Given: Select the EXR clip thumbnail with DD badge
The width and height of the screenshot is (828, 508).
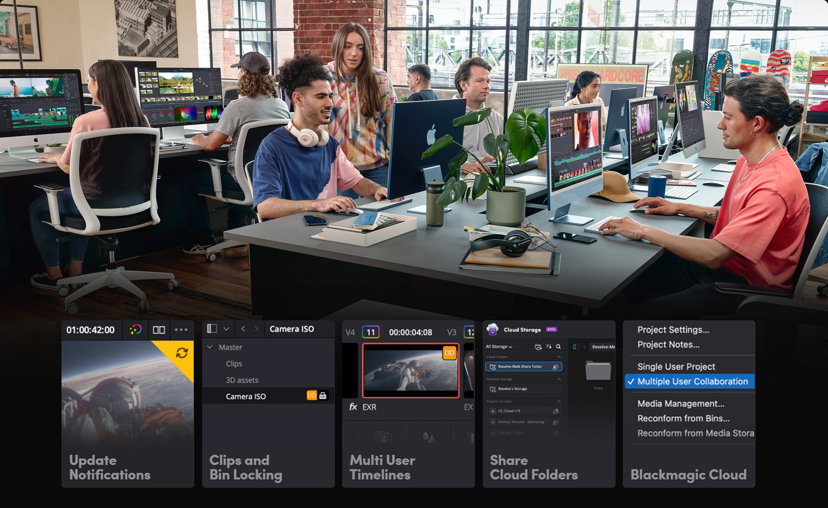Looking at the screenshot, I should pyautogui.click(x=411, y=370).
